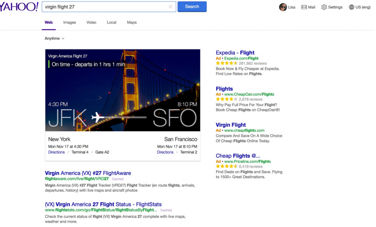This screenshot has height=227, width=376.
Task: Open the Flights ad title from CheapOair
Action: [x=224, y=89]
